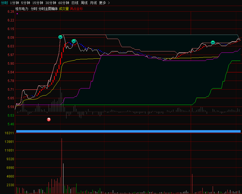Click the 16311 volume axis label
242x194 pixels.
click(9, 133)
